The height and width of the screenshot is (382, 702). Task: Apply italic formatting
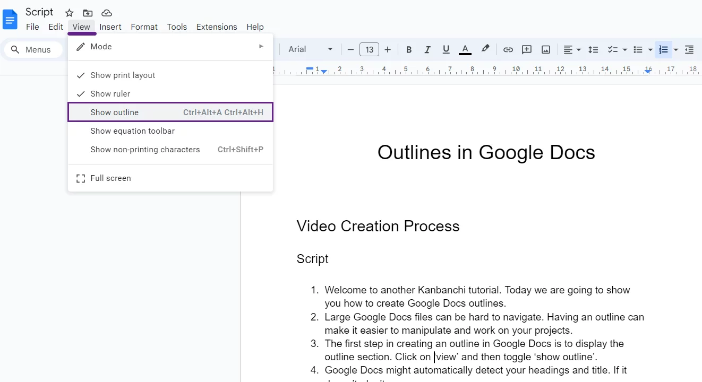pos(427,49)
